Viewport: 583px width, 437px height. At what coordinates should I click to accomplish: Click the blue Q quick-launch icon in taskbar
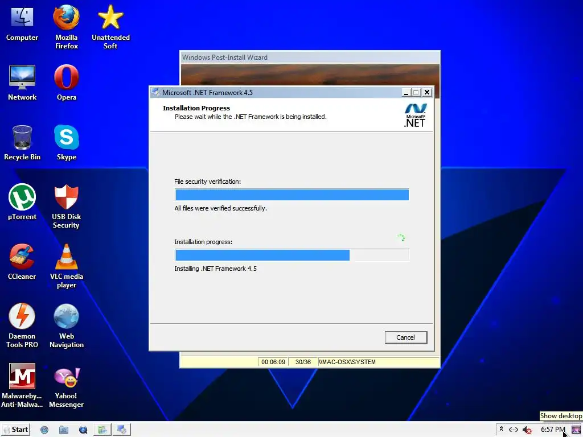click(x=83, y=430)
